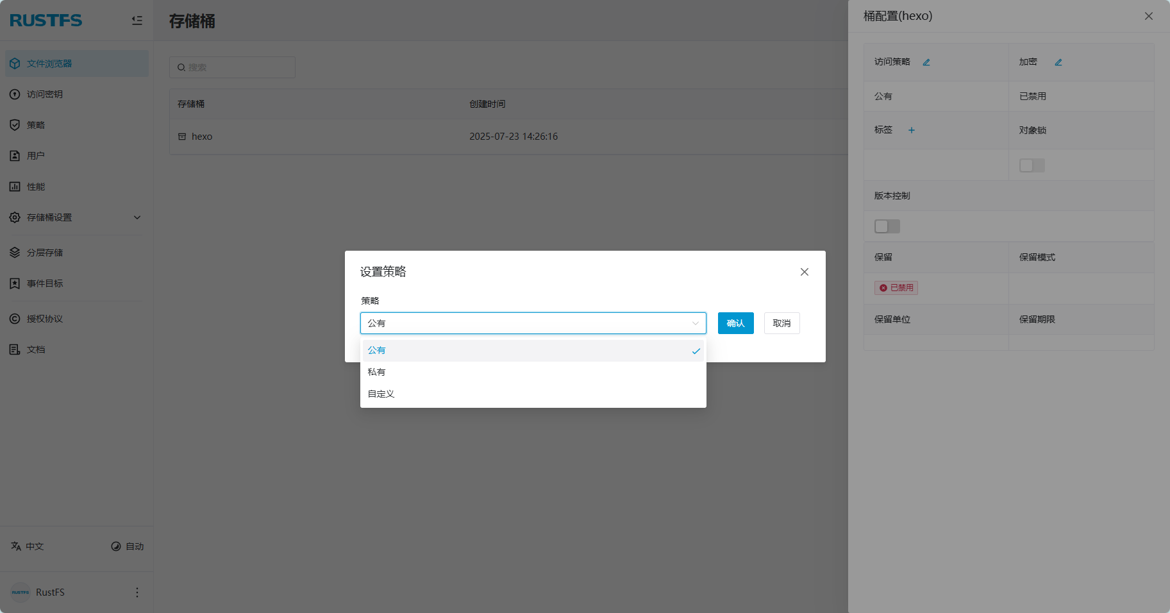Close the 桶配置(hexo) panel
1170x613 pixels.
click(x=1148, y=16)
